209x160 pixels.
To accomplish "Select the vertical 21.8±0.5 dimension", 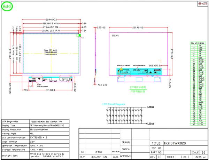I will click(170, 83).
